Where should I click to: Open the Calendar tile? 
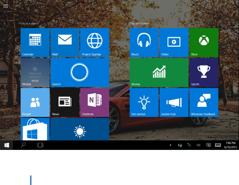(35, 43)
